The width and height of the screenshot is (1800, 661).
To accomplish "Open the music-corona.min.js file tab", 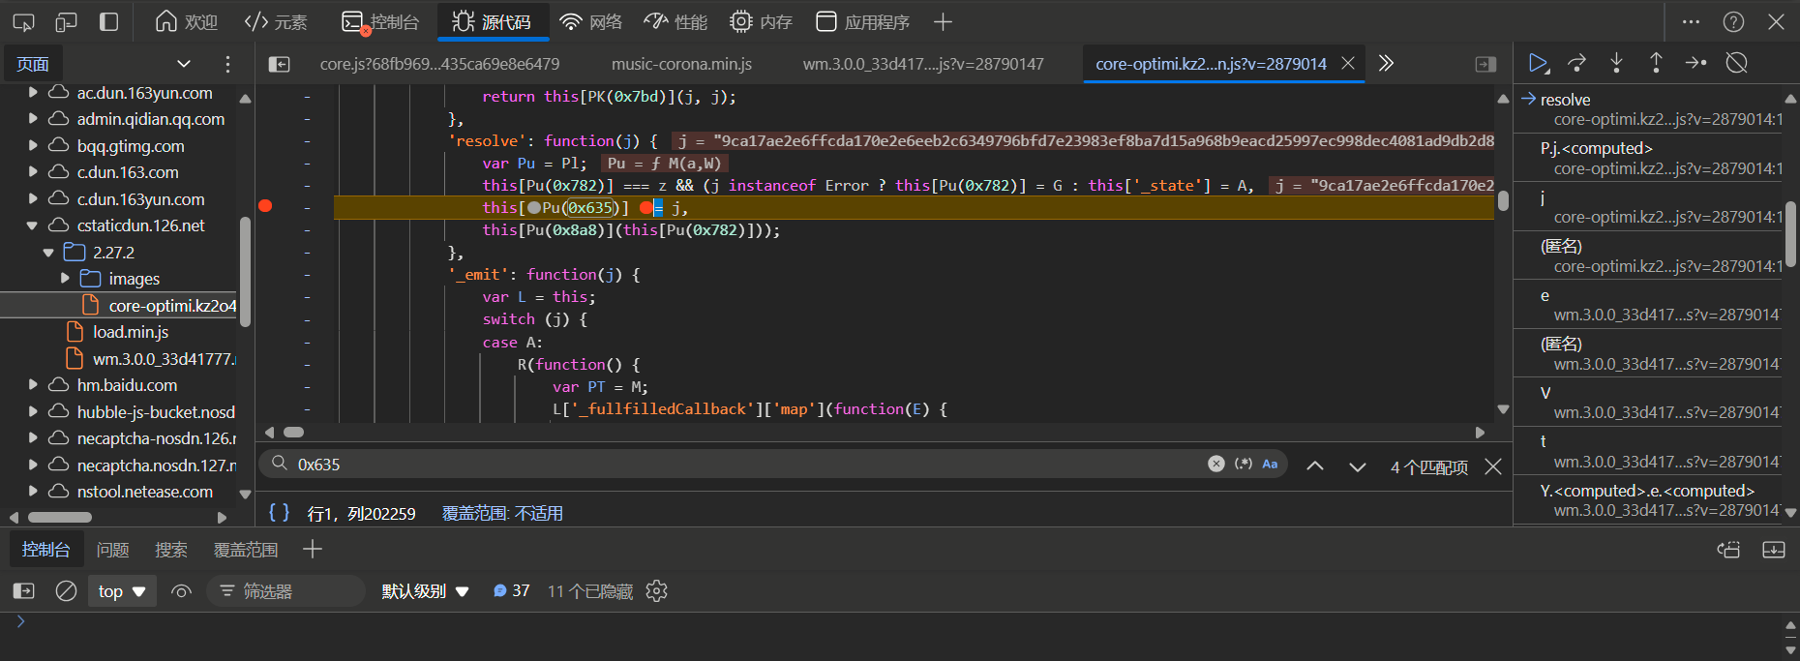I will (681, 64).
